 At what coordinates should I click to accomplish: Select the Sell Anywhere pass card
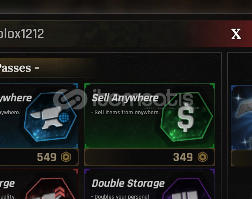tap(150, 116)
